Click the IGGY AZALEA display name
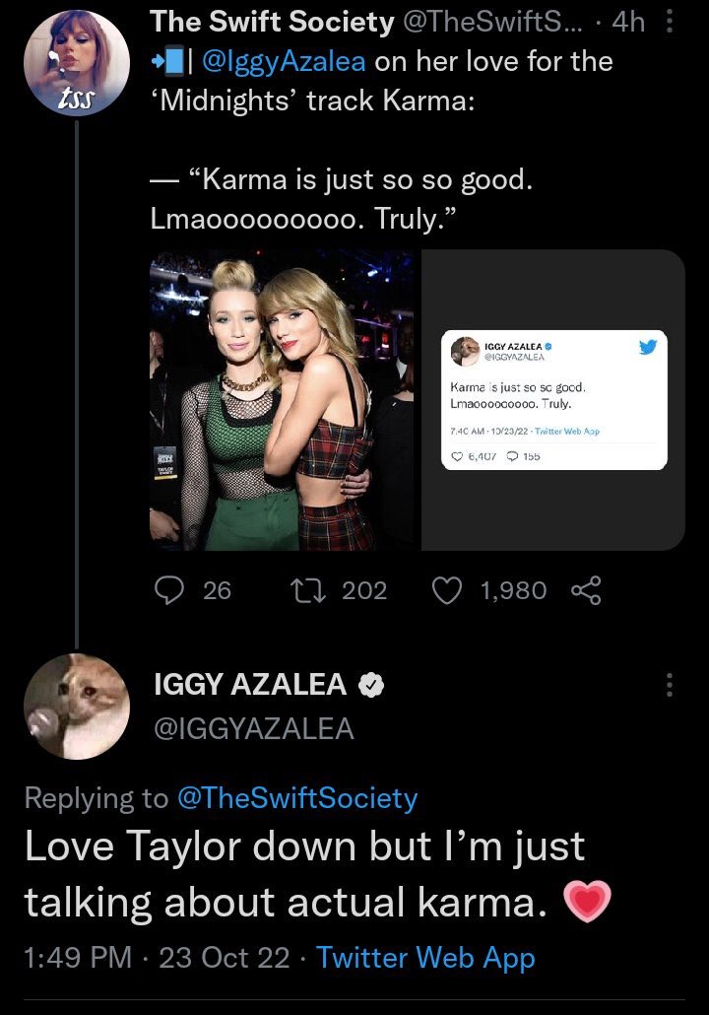 point(250,684)
